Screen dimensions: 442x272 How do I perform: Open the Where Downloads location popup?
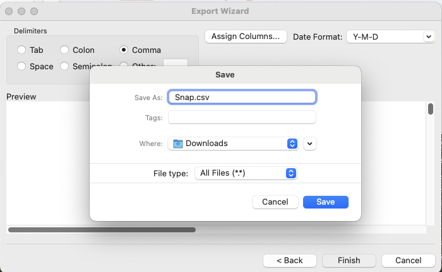233,144
